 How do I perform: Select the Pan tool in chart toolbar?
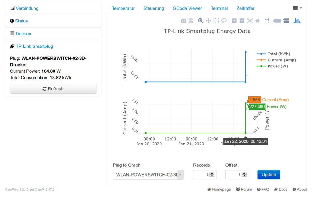[x=209, y=21]
